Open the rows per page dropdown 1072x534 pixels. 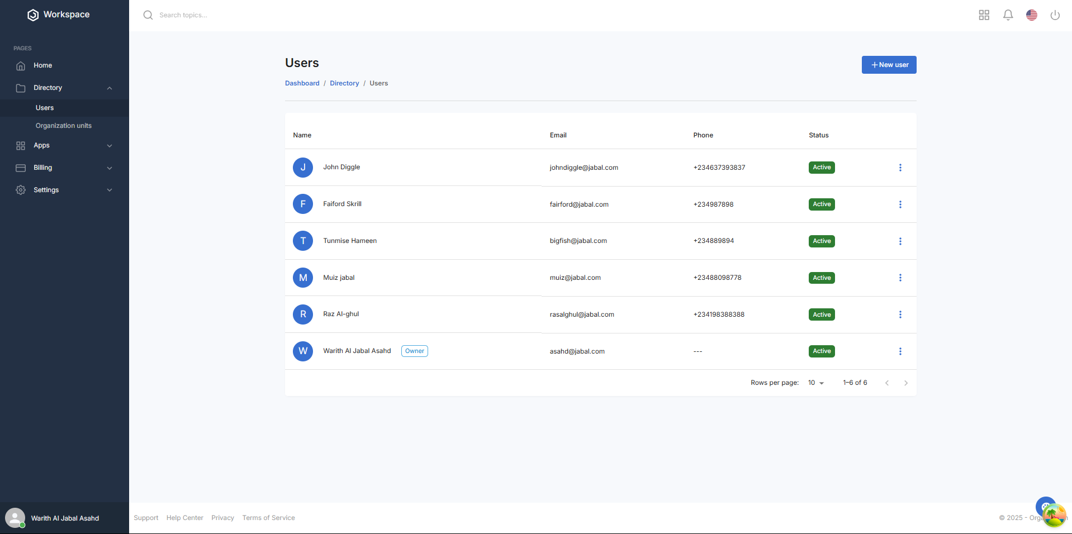[x=816, y=383]
